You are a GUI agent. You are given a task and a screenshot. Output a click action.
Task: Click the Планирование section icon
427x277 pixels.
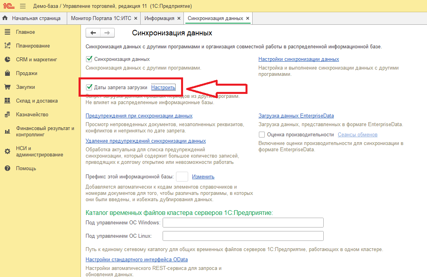[x=7, y=46]
